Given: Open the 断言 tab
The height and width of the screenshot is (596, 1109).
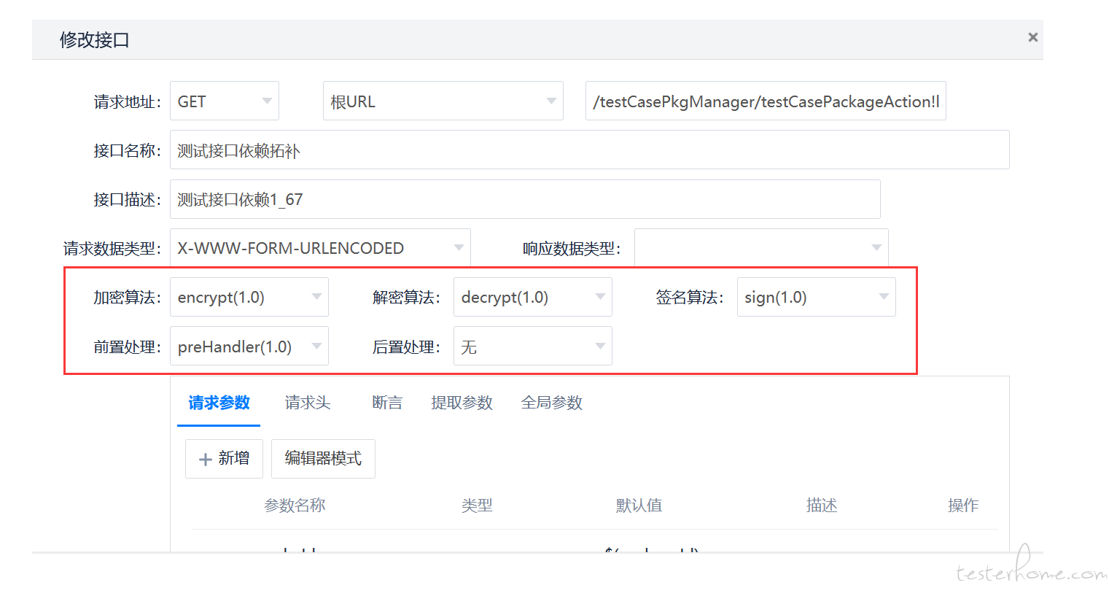Looking at the screenshot, I should (x=386, y=403).
